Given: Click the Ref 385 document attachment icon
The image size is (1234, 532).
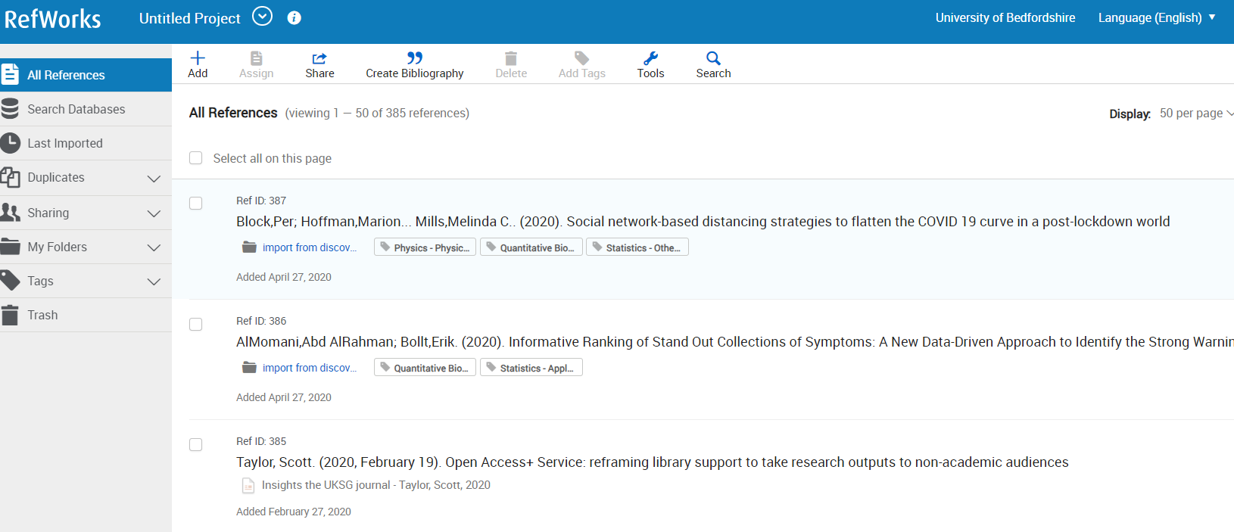Looking at the screenshot, I should coord(248,485).
